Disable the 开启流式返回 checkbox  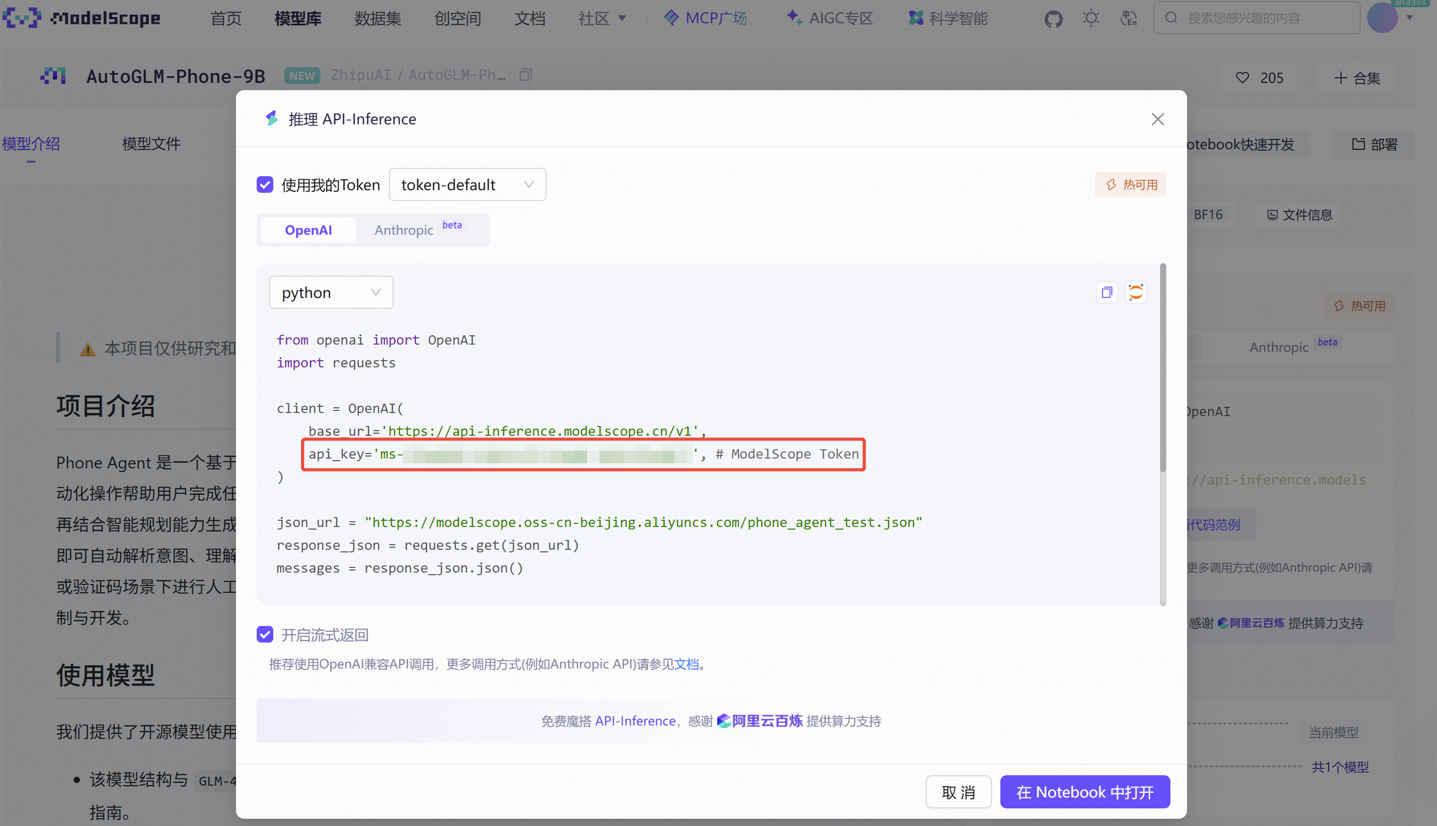point(265,634)
